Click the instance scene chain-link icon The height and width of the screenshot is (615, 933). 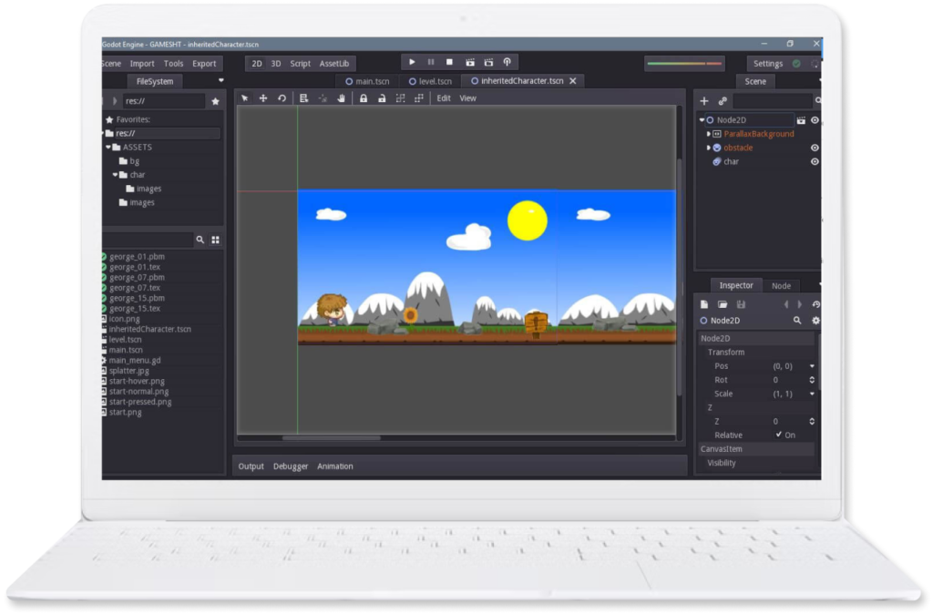[x=723, y=100]
